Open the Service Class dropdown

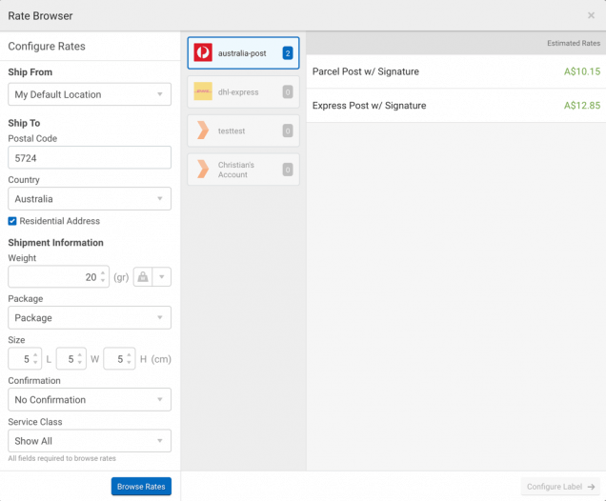pyautogui.click(x=90, y=441)
